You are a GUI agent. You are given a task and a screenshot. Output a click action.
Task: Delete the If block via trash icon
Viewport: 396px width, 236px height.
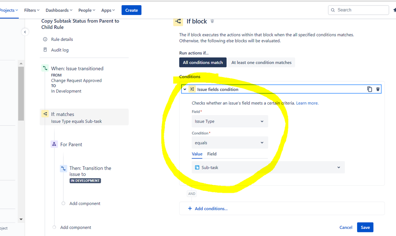(x=212, y=21)
